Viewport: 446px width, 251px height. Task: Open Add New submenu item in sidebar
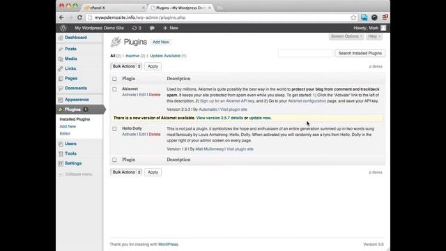pos(68,126)
